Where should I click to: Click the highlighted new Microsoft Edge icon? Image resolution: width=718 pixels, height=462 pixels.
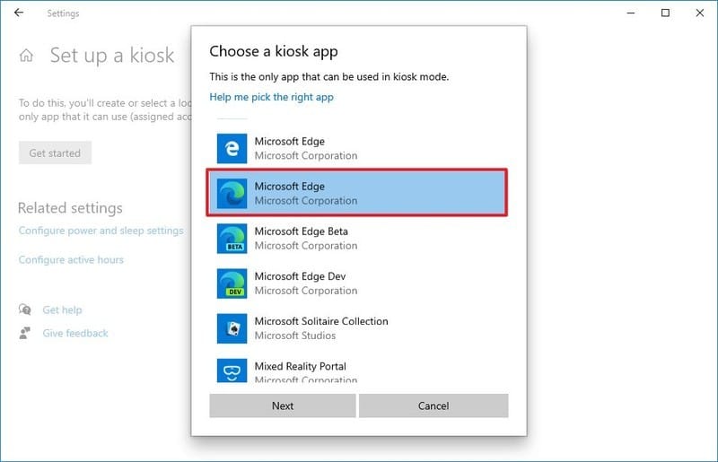(232, 193)
